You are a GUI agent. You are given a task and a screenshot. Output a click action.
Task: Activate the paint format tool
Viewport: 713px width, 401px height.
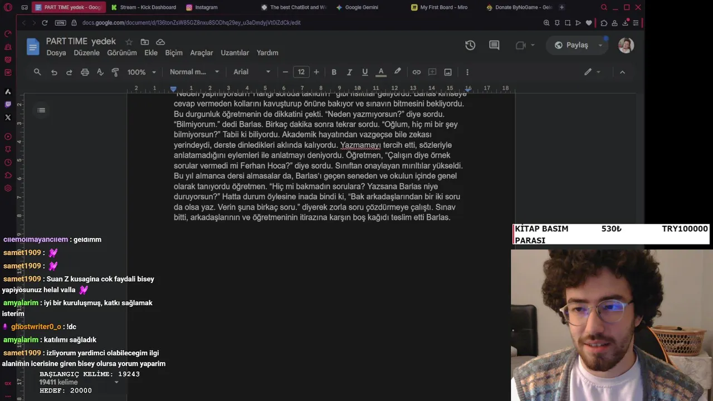coord(115,72)
